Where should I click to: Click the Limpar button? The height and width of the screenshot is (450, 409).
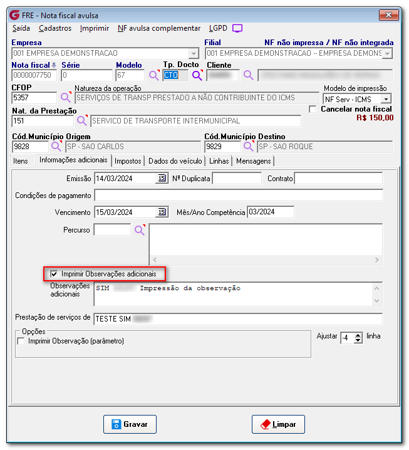click(x=278, y=424)
